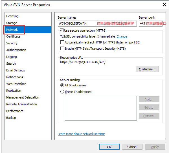
Task: Click the Customize repositories URL button
Action: pos(148,69)
